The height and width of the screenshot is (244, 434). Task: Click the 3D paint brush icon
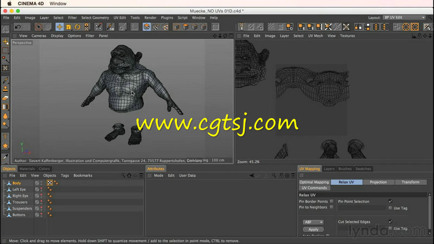(x=110, y=27)
